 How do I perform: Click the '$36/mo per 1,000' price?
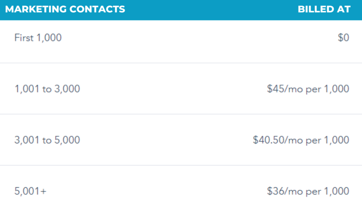pyautogui.click(x=308, y=191)
